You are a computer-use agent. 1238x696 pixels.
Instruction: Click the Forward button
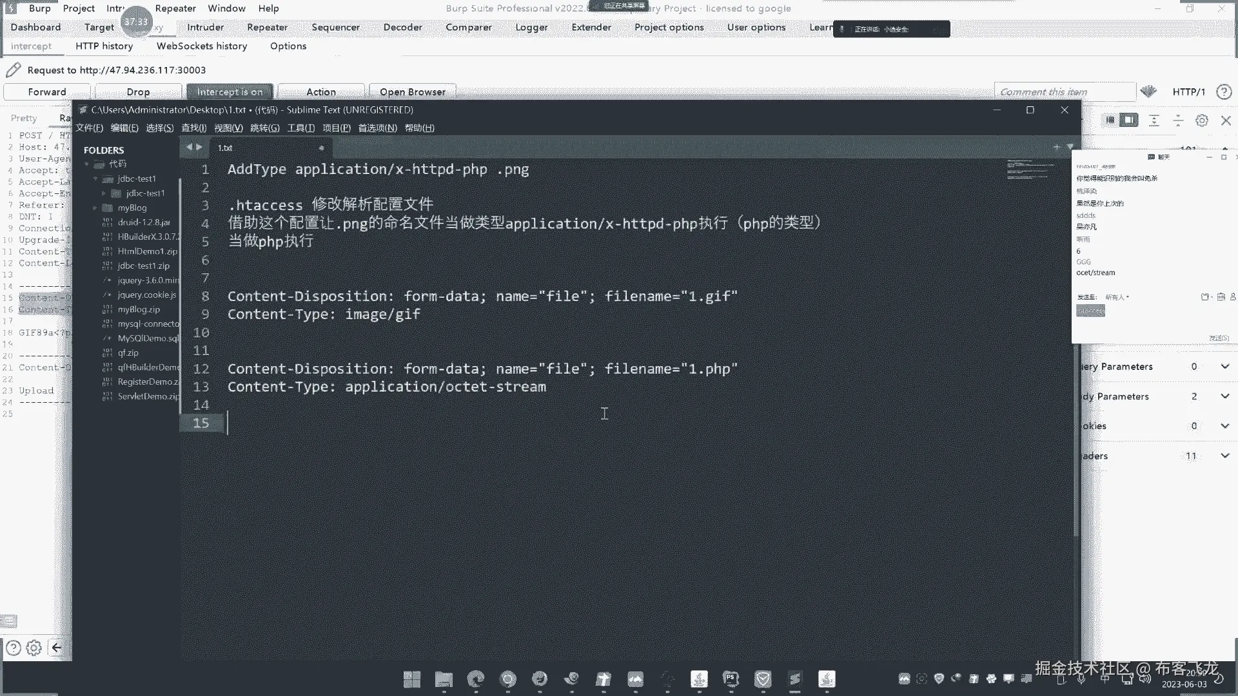point(46,92)
